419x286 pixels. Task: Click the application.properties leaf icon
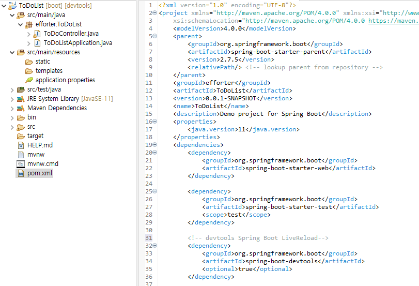pos(29,80)
